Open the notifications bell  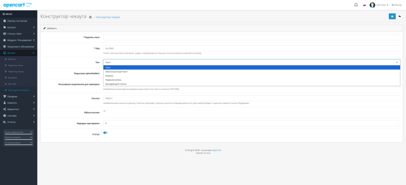(x=356, y=5)
